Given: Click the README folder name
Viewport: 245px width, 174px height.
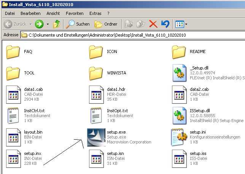Looking at the screenshot, I should pyautogui.click(x=198, y=52).
